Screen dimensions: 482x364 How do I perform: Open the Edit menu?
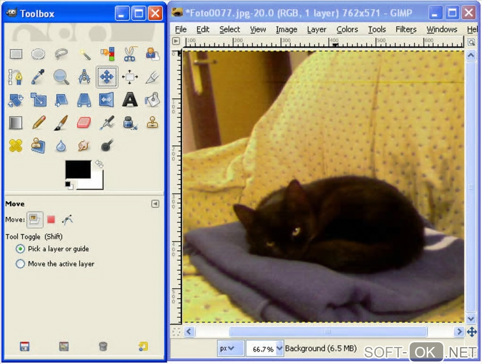(x=203, y=29)
